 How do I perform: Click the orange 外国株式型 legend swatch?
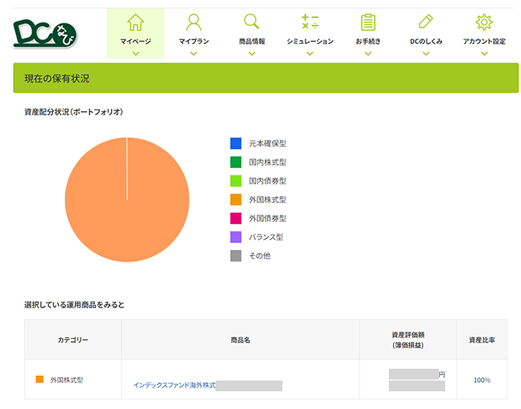coord(235,199)
